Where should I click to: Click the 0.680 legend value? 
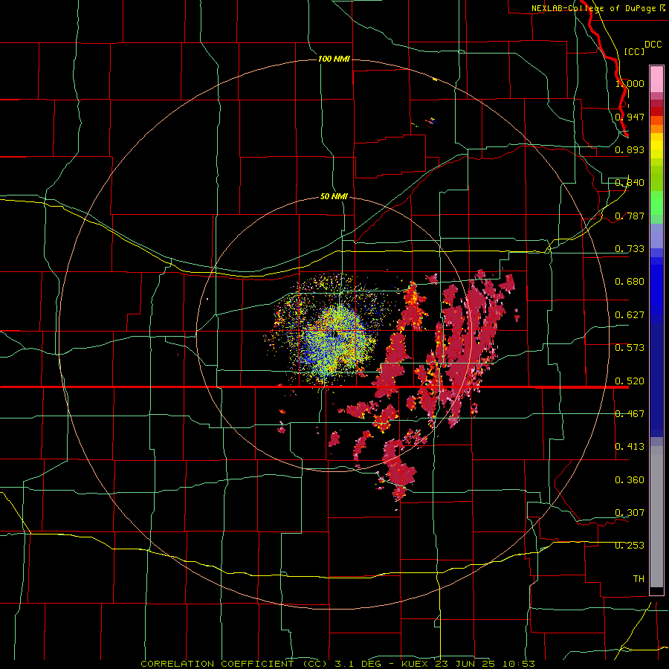tap(630, 281)
